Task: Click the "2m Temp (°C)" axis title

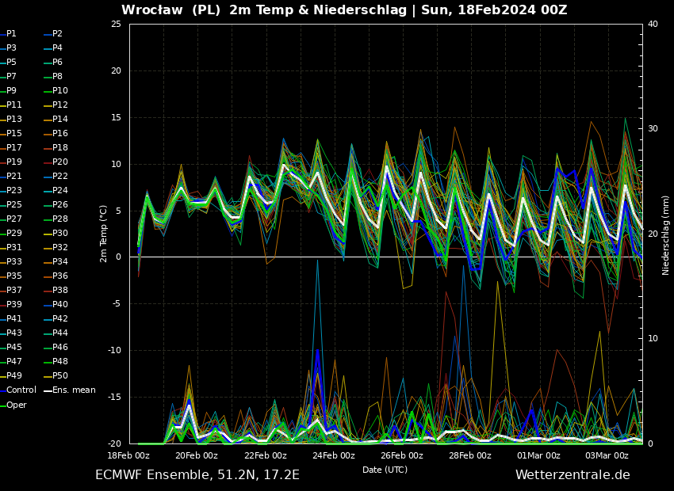Action: 104,234
